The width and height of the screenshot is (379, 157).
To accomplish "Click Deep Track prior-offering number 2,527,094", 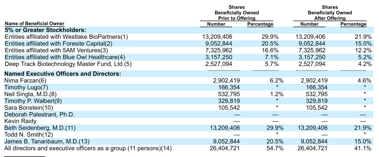I will click(219, 64).
